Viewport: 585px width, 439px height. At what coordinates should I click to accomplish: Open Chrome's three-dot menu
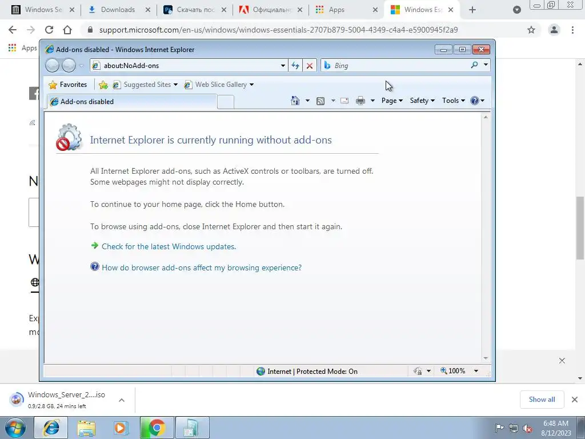point(572,30)
